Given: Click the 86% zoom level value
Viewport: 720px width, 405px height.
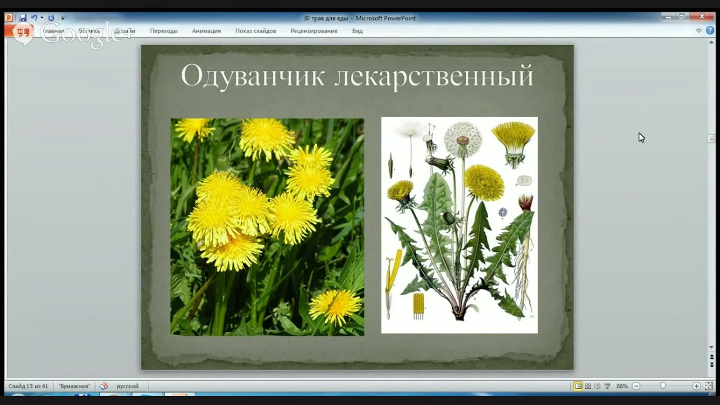Looking at the screenshot, I should 622,386.
